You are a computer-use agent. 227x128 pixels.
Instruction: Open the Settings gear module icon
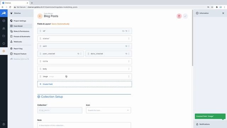pyautogui.click(x=4, y=51)
